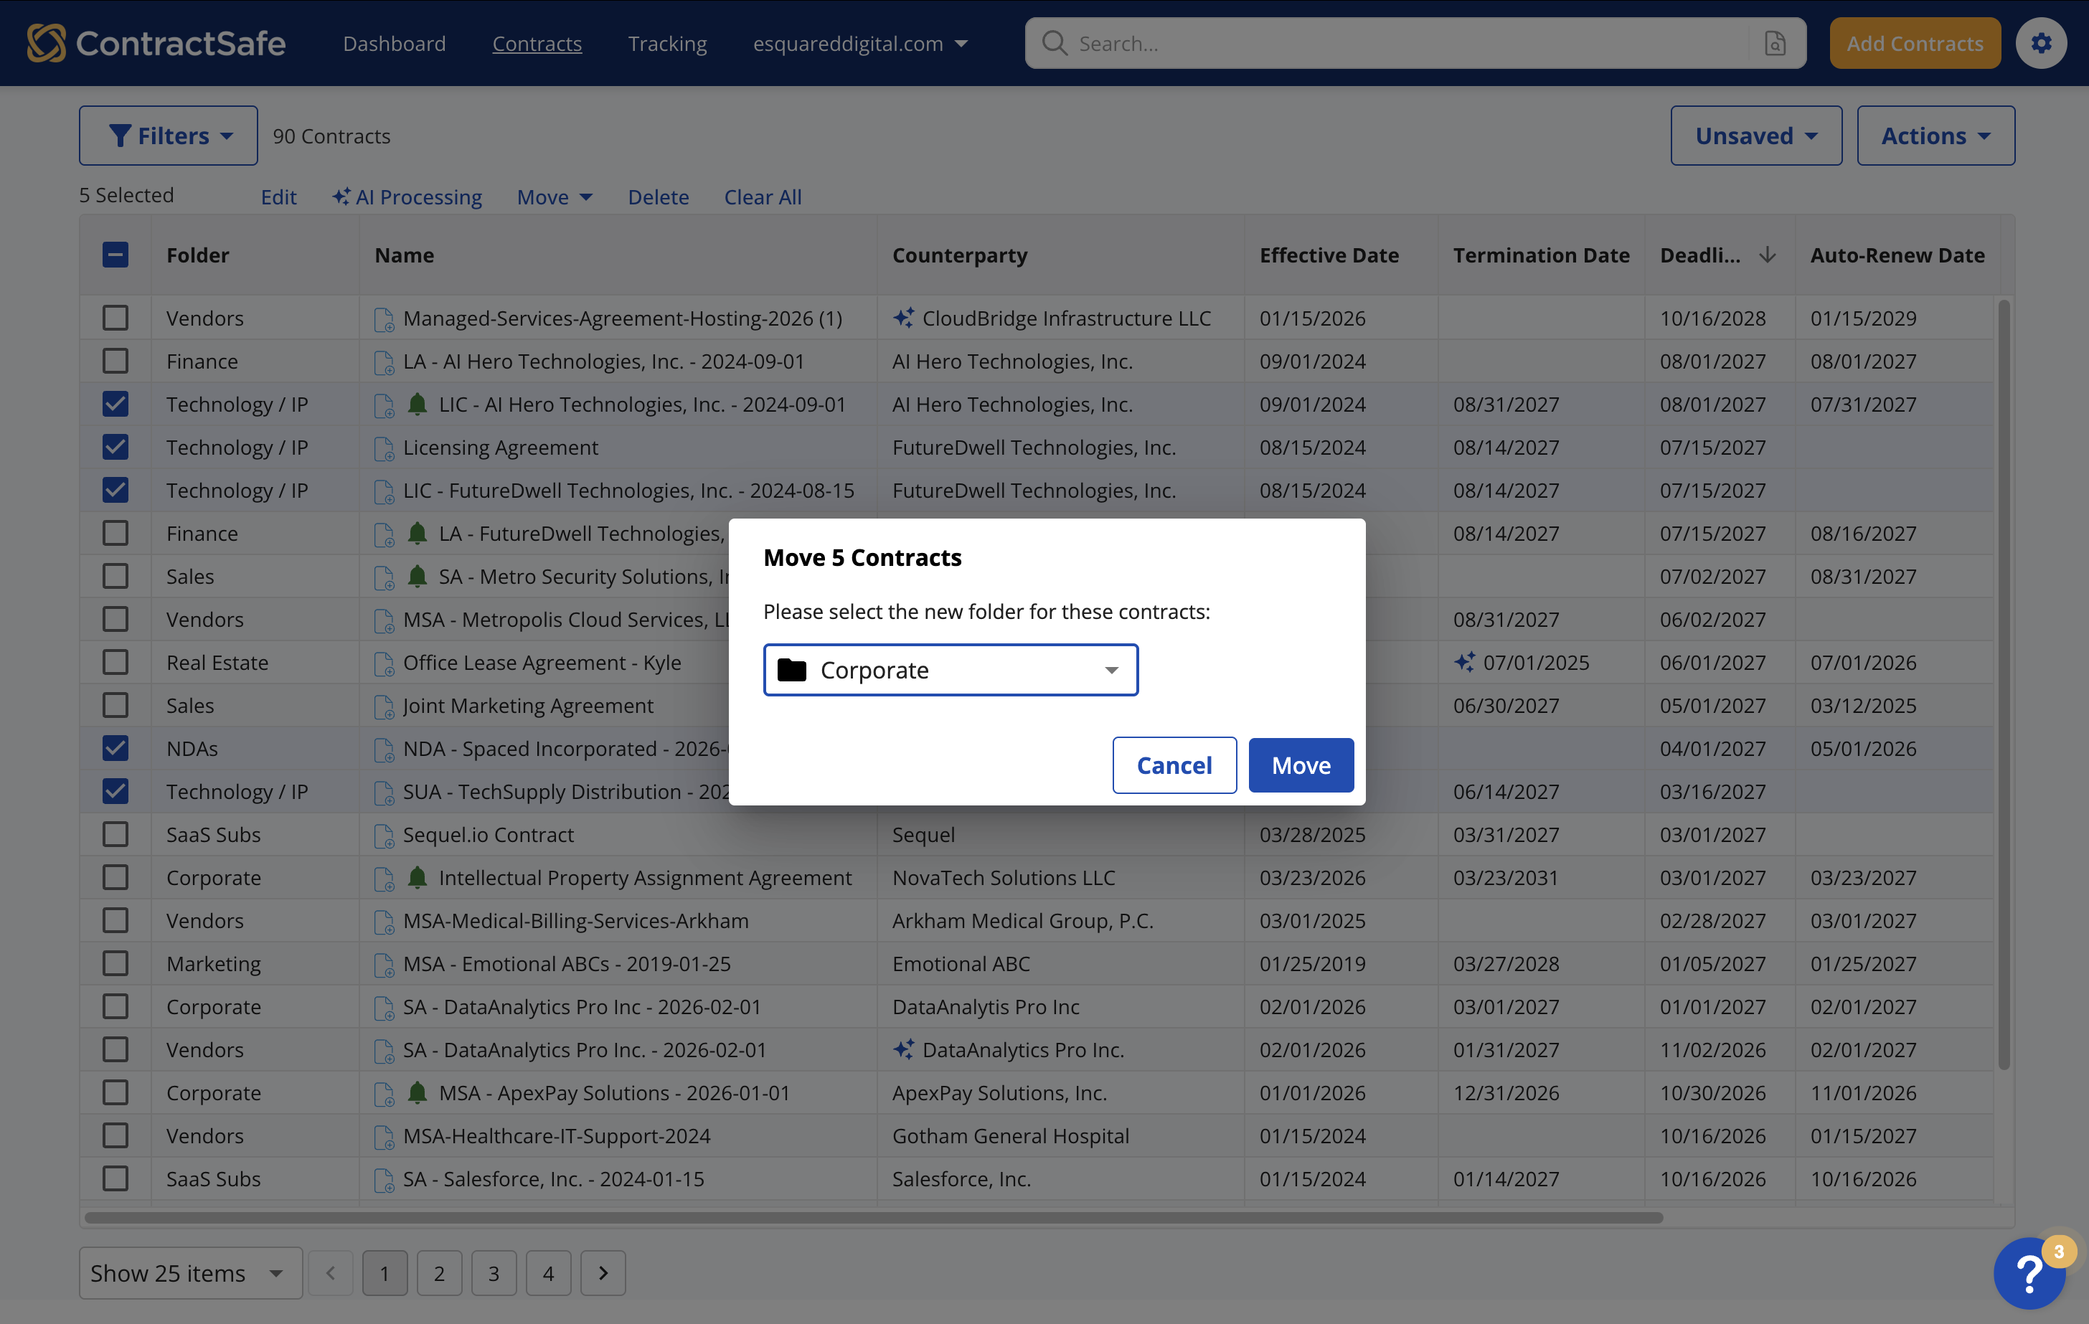Cancel the Move 5 Contracts dialog
This screenshot has height=1324, width=2089.
[1174, 765]
